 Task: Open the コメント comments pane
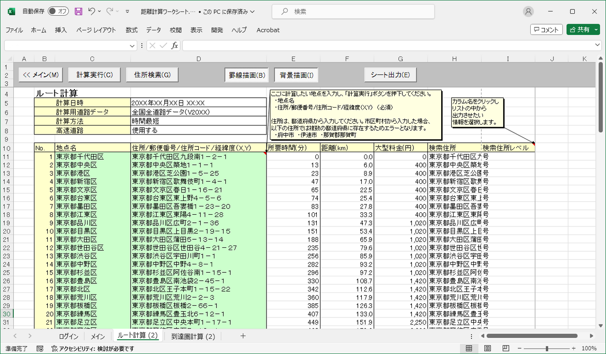[x=546, y=29]
